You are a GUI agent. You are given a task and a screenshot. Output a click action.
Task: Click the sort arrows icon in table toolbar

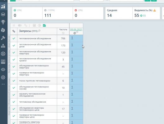pyautogui.click(x=14, y=25)
